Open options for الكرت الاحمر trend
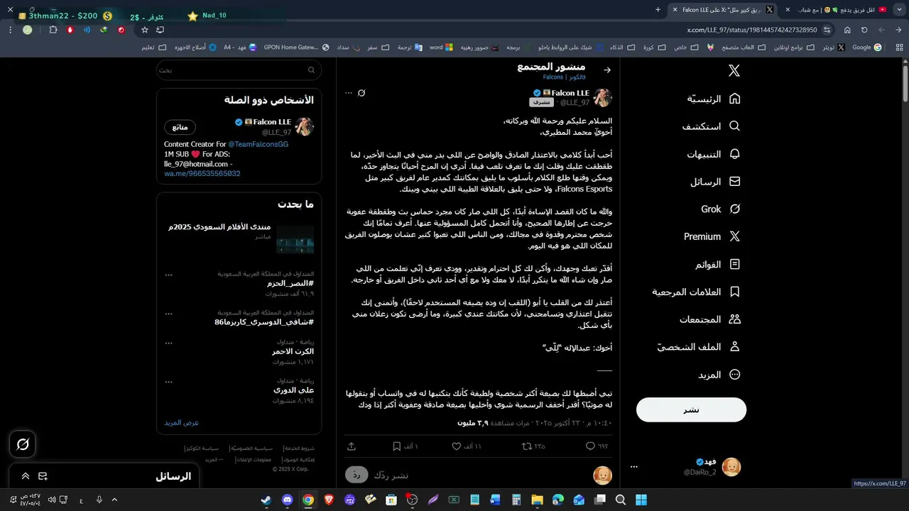 [168, 342]
